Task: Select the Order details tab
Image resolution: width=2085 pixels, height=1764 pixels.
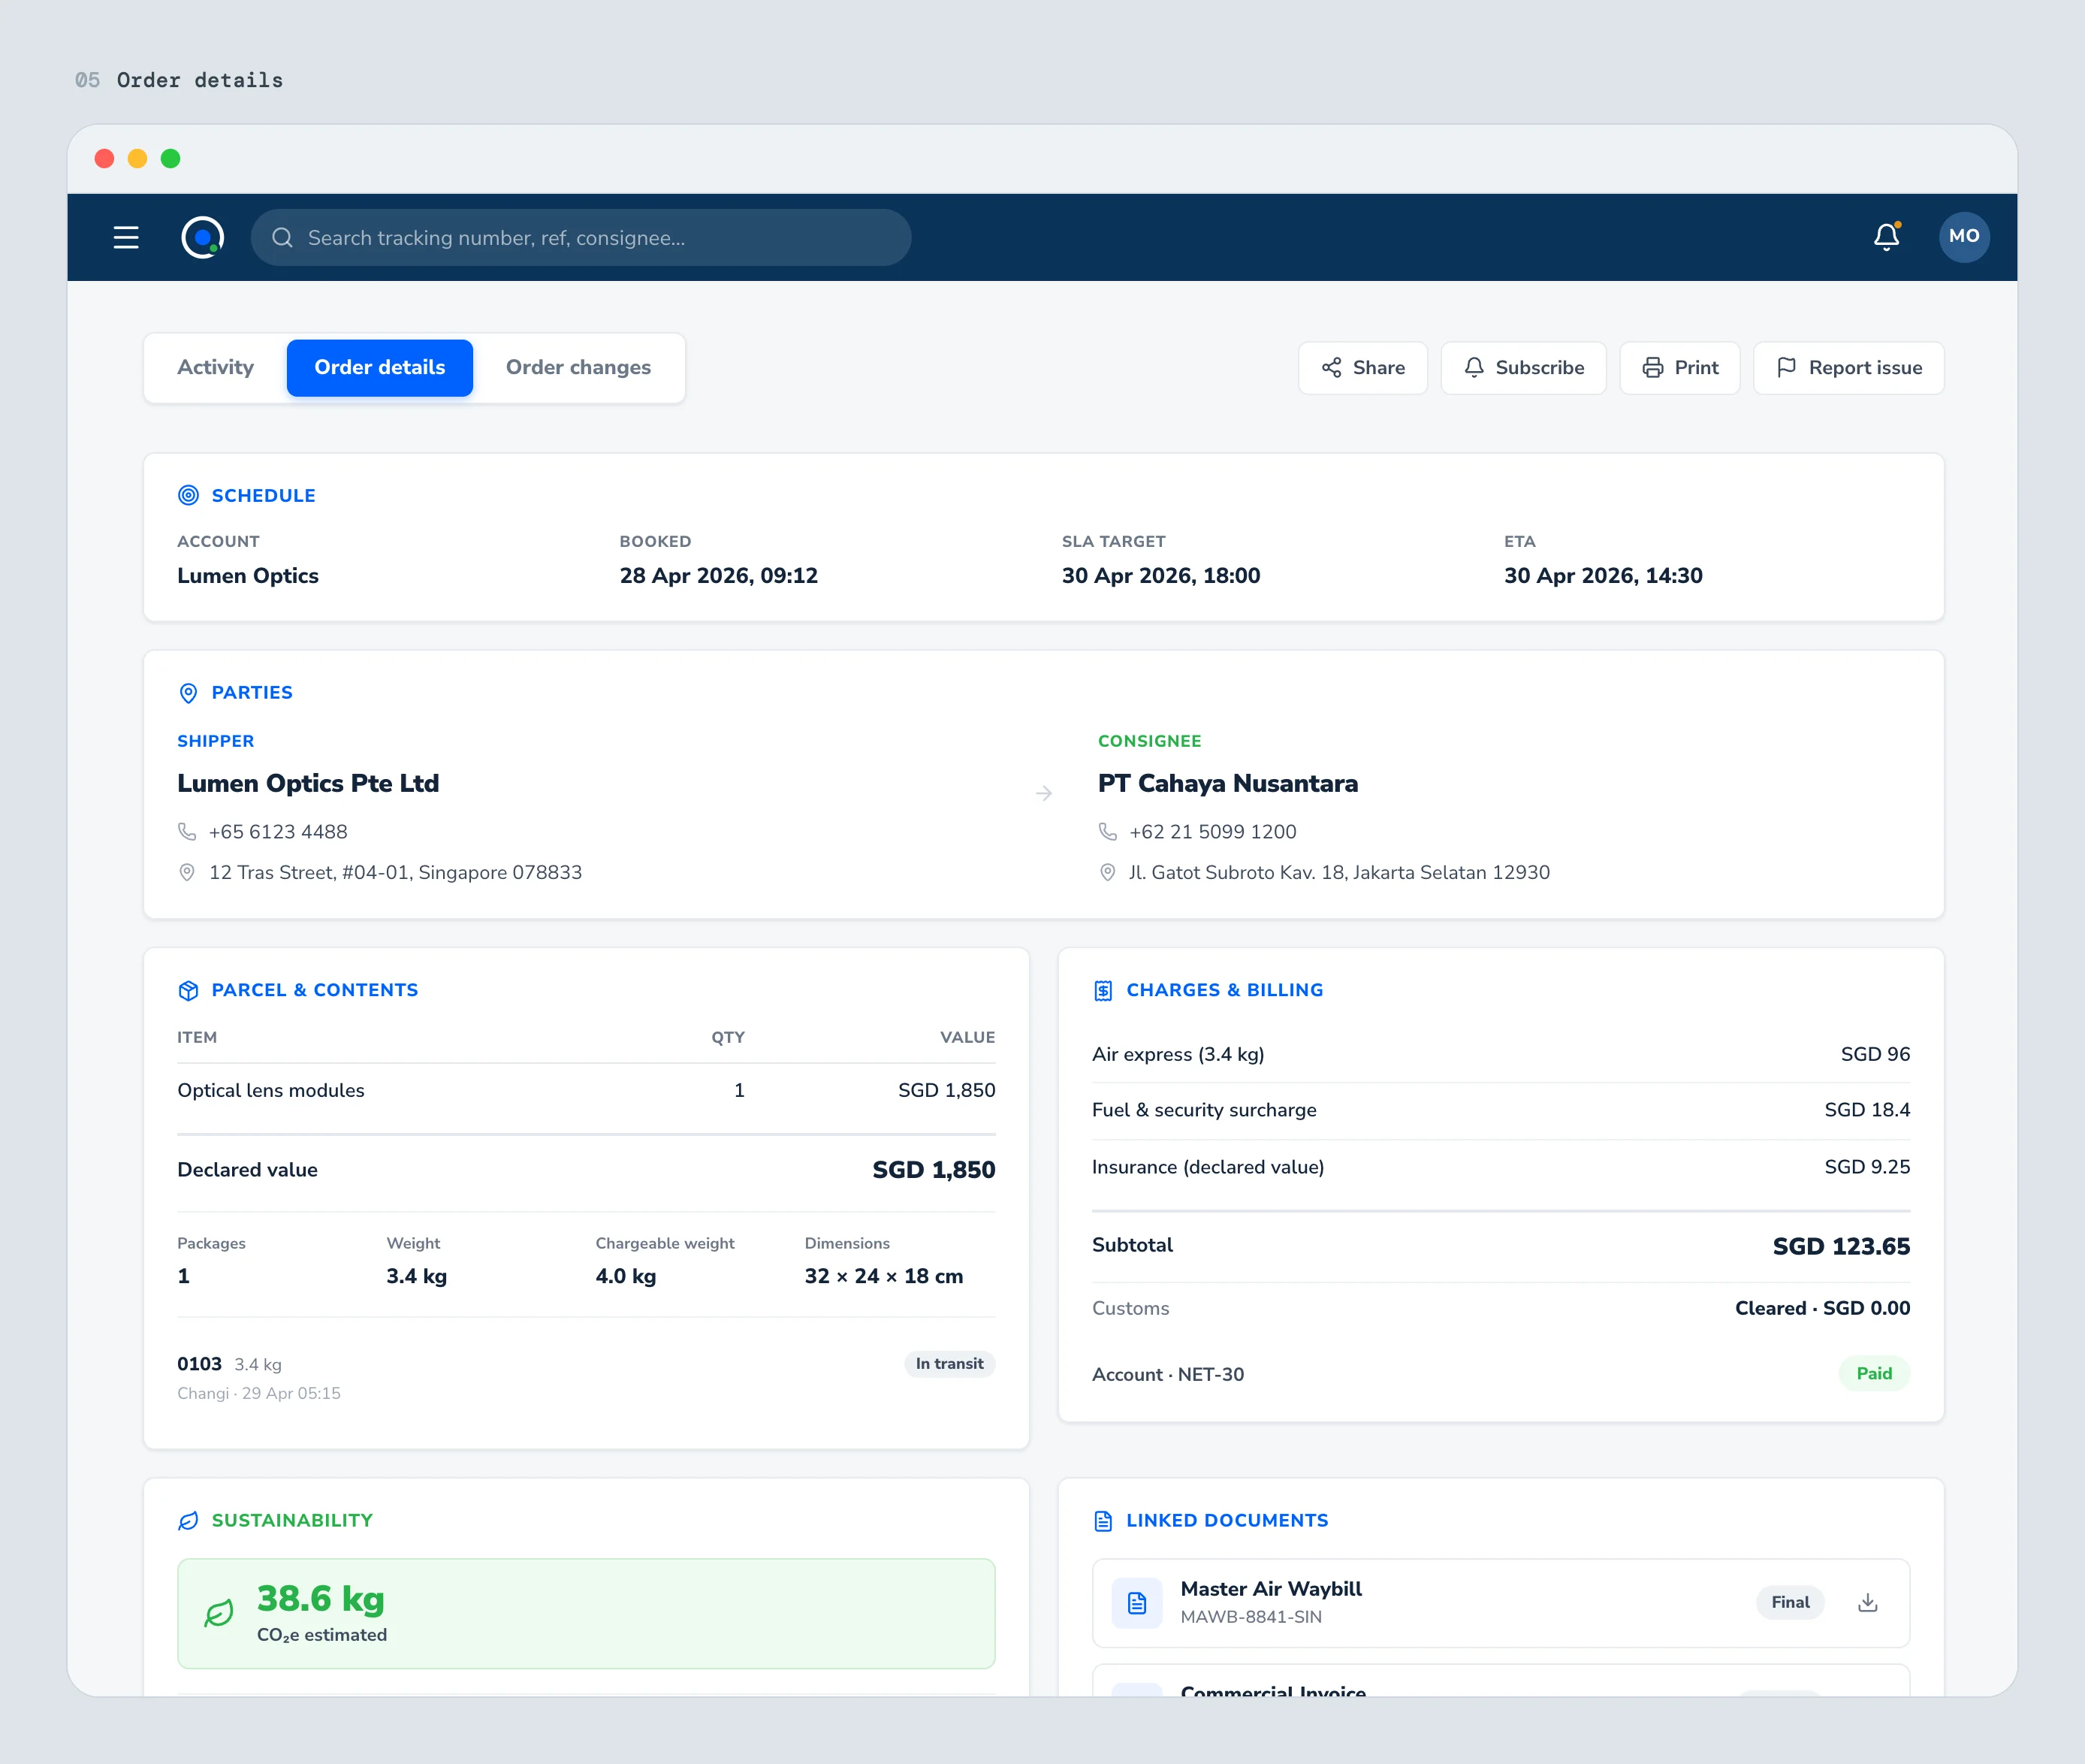Action: (380, 368)
